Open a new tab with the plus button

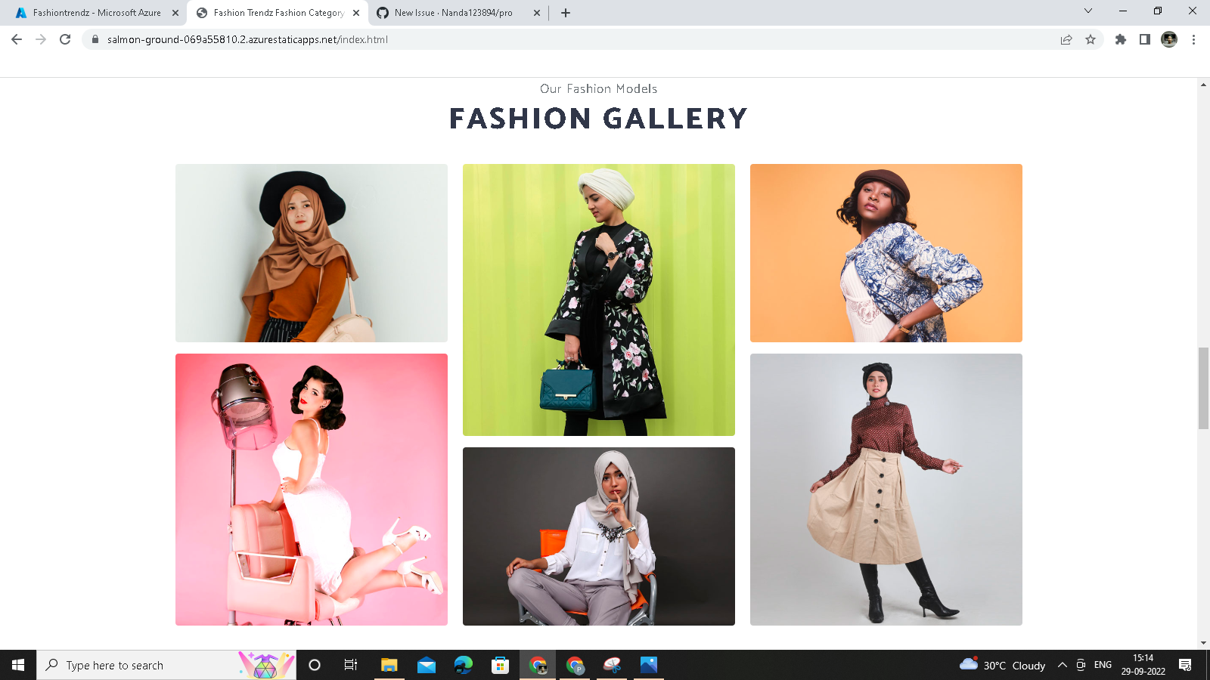click(566, 12)
